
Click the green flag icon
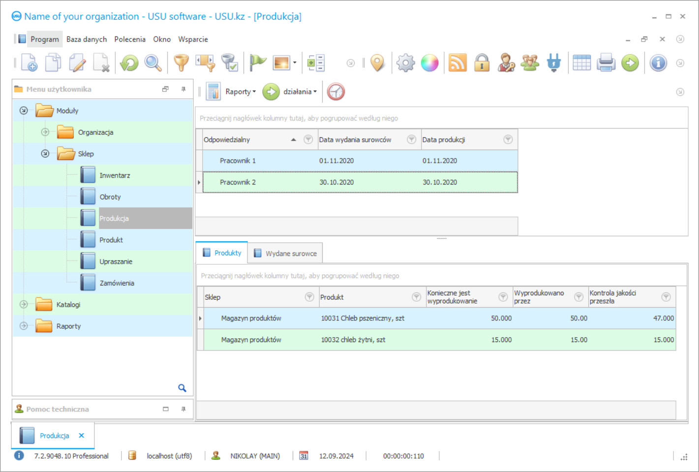coord(257,63)
